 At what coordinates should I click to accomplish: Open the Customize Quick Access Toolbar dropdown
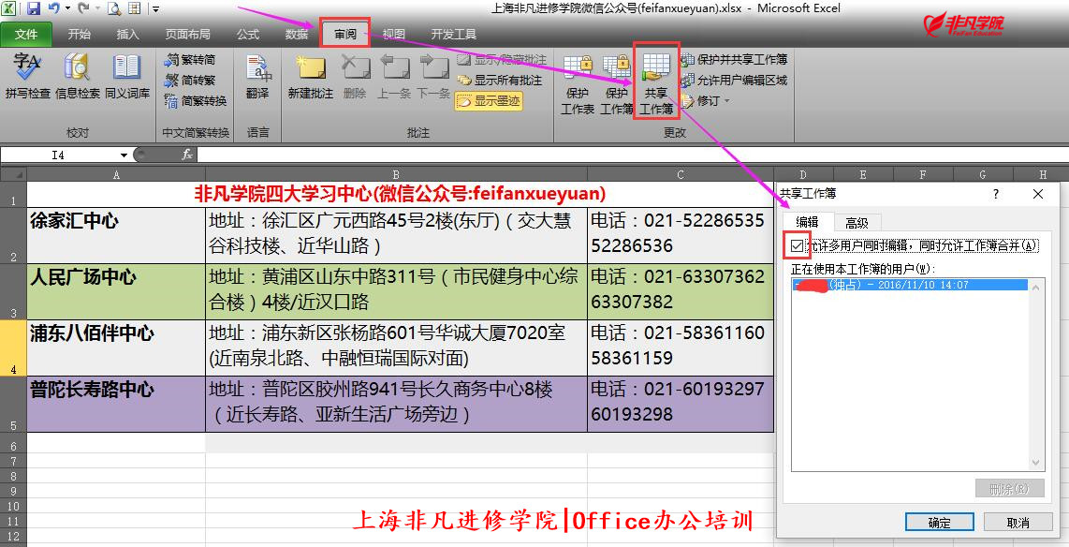click(x=156, y=9)
